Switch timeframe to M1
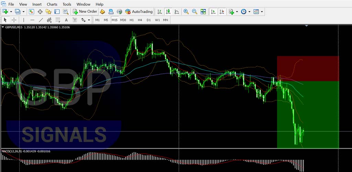The width and height of the screenshot is (352, 172). pyautogui.click(x=97, y=20)
